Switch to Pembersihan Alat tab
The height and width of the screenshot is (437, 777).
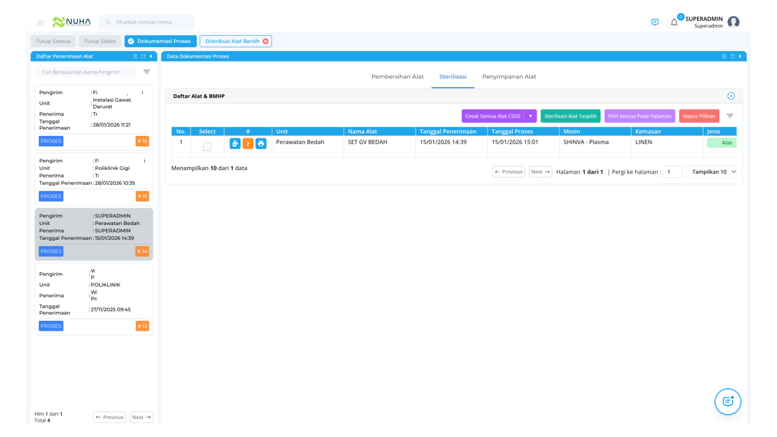pyautogui.click(x=397, y=77)
